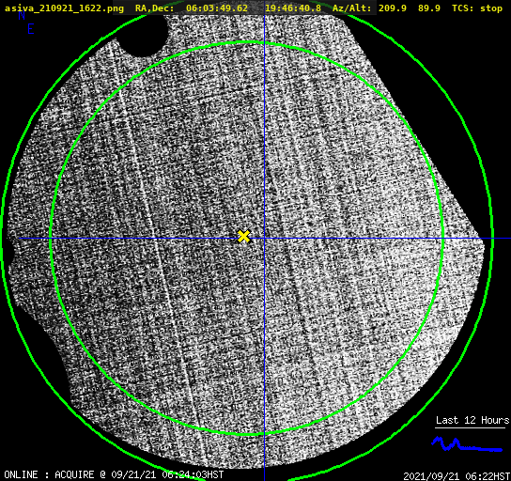Click the Last 12 Hours heading
Viewport: 511px width, 481px height.
[x=472, y=420]
